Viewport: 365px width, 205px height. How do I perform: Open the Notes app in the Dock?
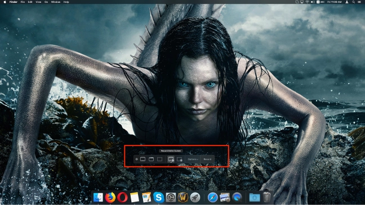point(134,197)
